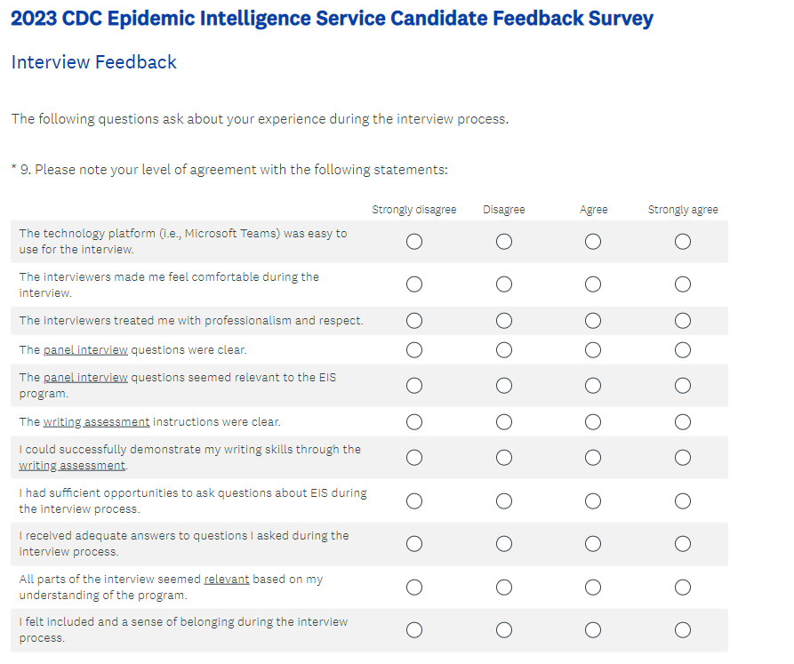Mark Strongly disagree for felt included and belonging
The height and width of the screenshot is (664, 794).
tap(413, 630)
